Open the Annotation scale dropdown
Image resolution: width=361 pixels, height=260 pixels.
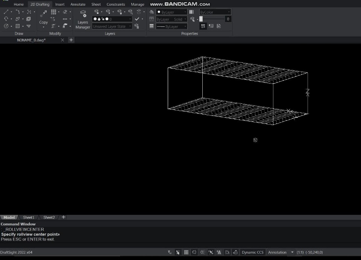(281, 252)
